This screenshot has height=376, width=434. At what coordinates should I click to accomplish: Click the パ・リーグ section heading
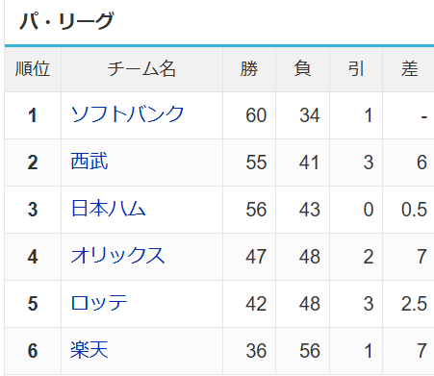click(x=66, y=21)
